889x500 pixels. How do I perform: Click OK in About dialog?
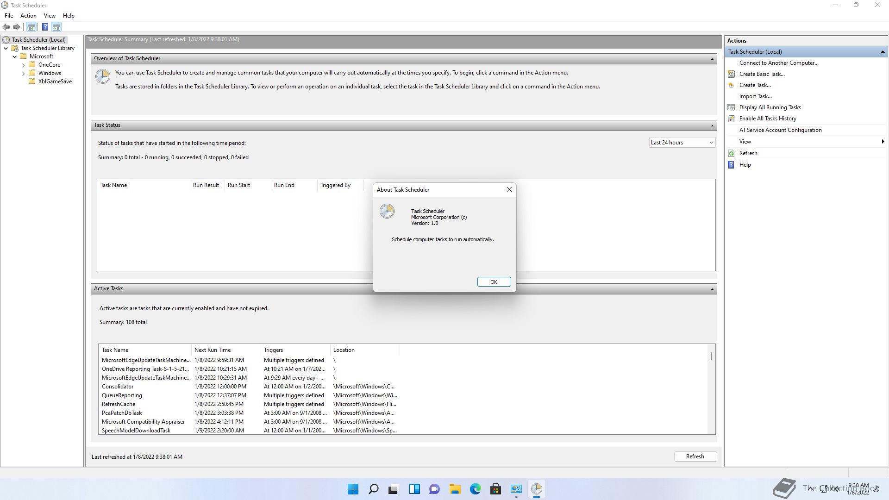(494, 282)
